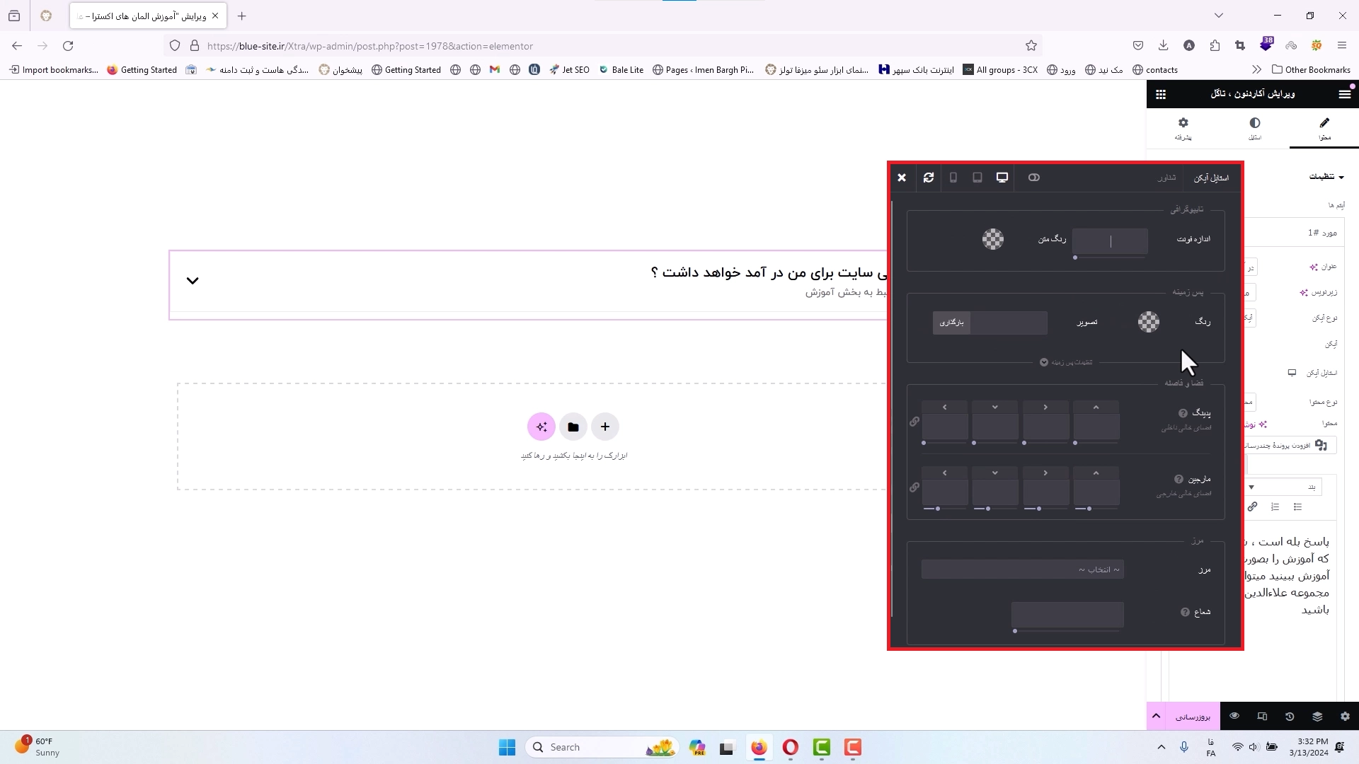The image size is (1359, 764).
Task: Click margin up-arrow header button
Action: 1096,473
